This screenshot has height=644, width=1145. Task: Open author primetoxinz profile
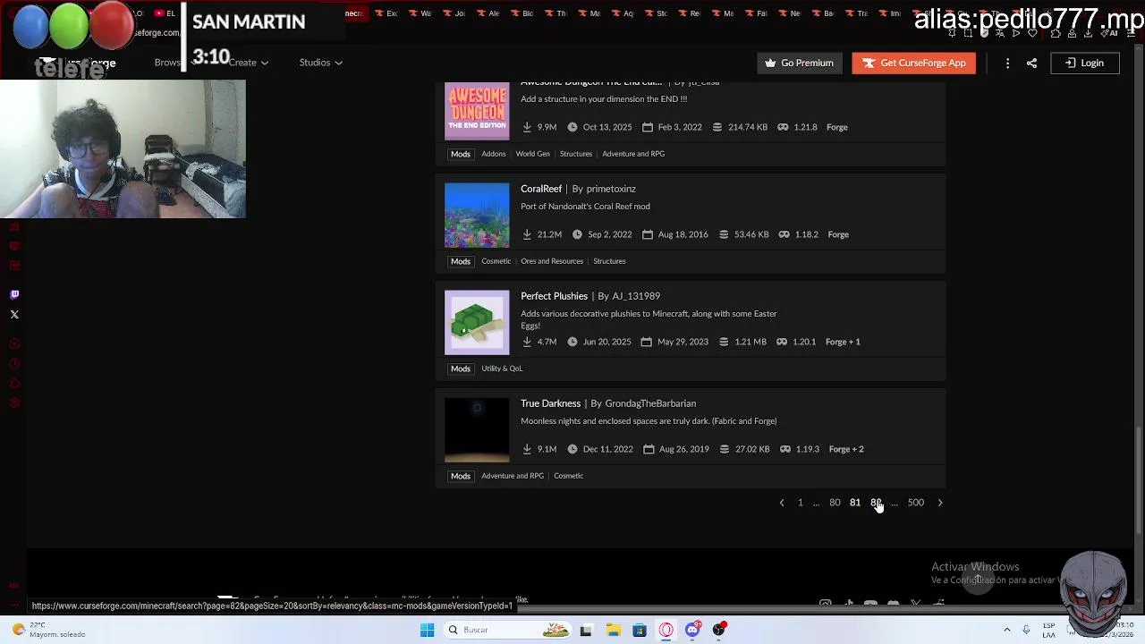point(611,189)
